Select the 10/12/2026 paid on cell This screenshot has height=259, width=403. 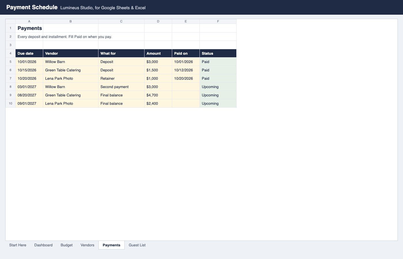(186, 70)
